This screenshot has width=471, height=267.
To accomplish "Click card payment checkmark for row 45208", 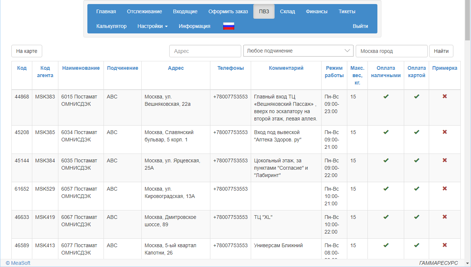I will point(417,132).
